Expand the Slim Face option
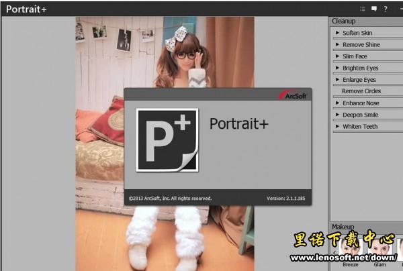 pos(337,56)
